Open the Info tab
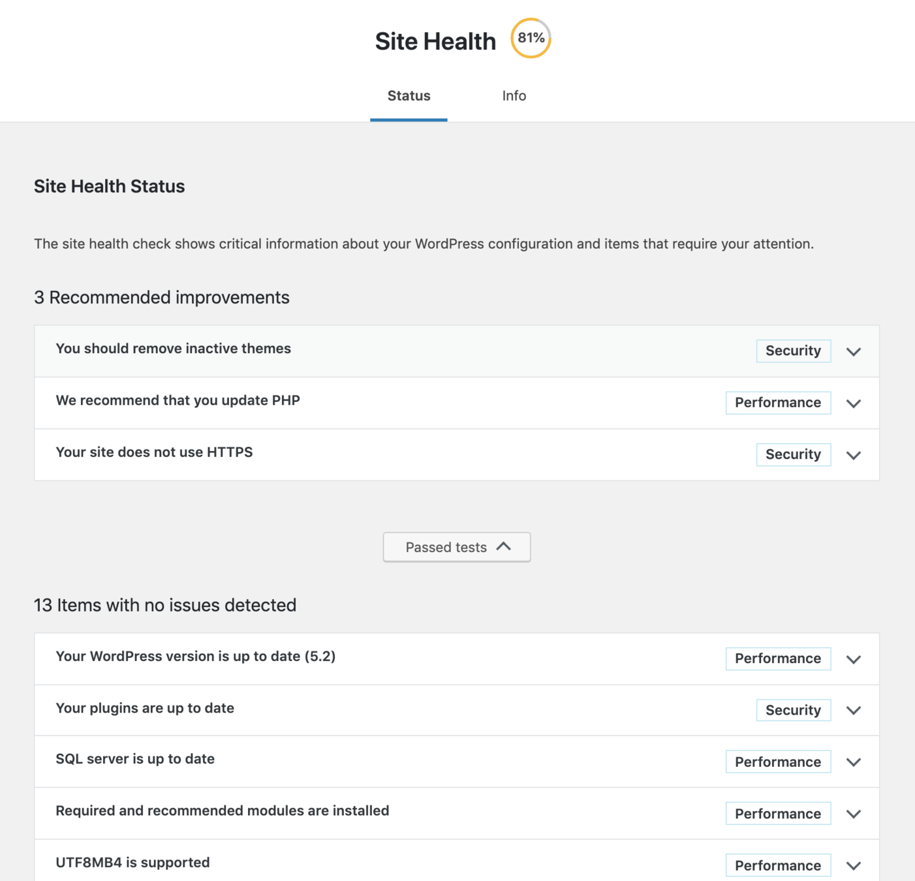The height and width of the screenshot is (881, 915). 514,96
